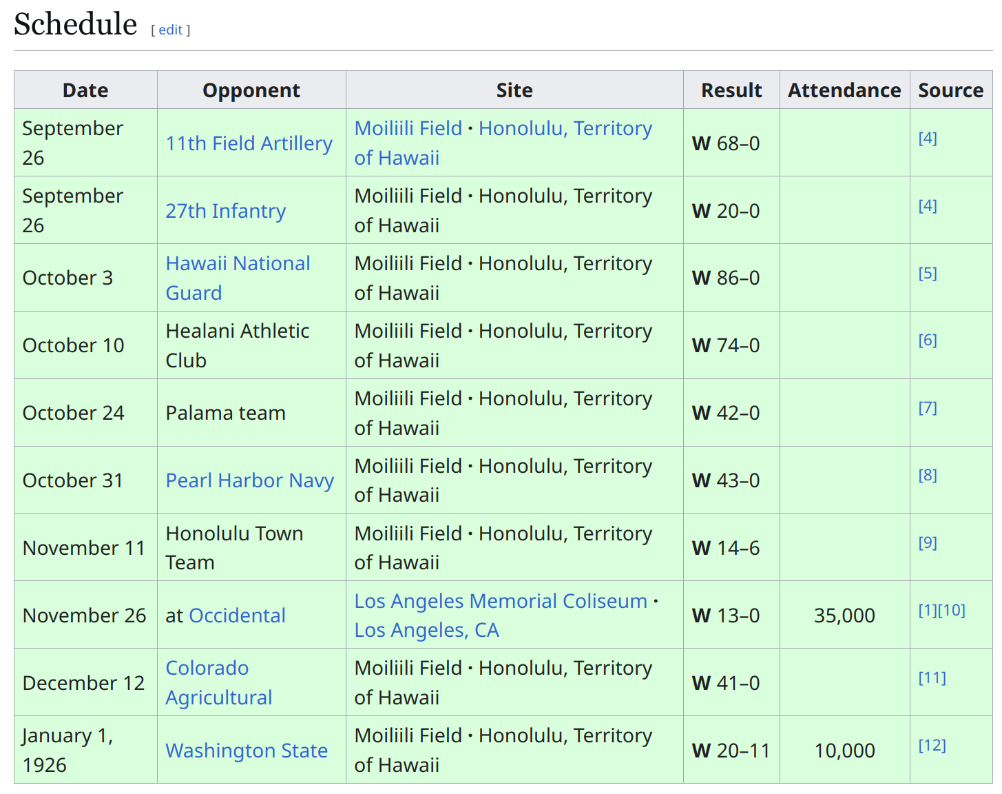Image resolution: width=1002 pixels, height=794 pixels.
Task: Open citation [5] for October 3
Action: tap(928, 274)
